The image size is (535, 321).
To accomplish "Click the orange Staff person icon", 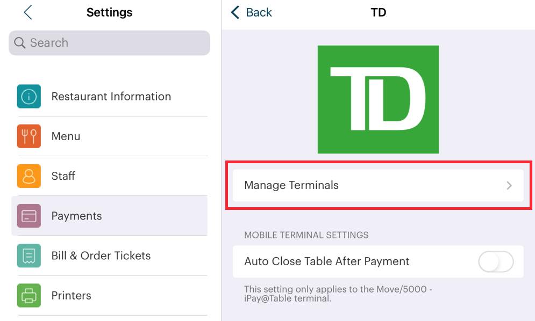I will coord(28,176).
